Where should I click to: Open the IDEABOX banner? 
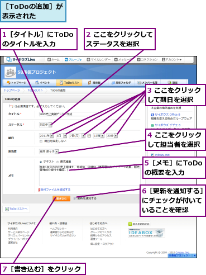pyautogui.click(x=146, y=233)
